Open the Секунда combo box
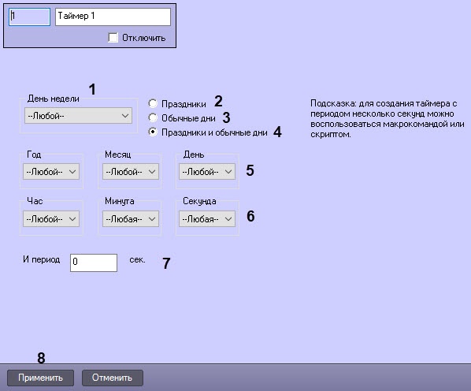The image size is (471, 391). [x=207, y=219]
